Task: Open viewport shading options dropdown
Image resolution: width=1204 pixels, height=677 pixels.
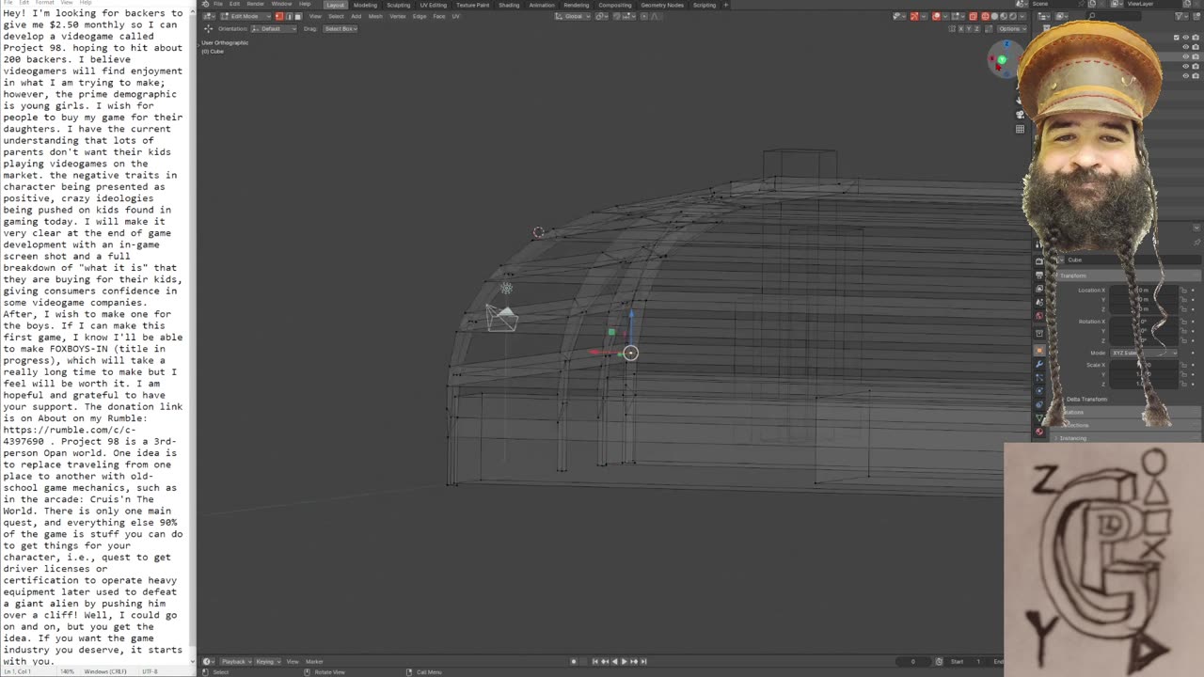Action: pos(1022,16)
